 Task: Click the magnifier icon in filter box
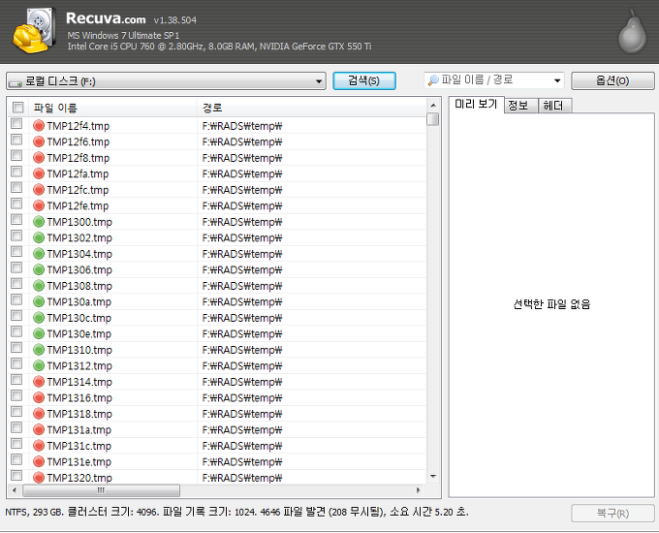click(x=433, y=80)
